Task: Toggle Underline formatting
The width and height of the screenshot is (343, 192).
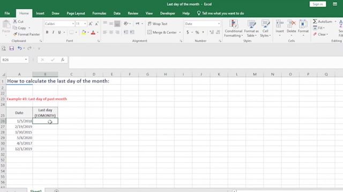Action: tap(59, 32)
